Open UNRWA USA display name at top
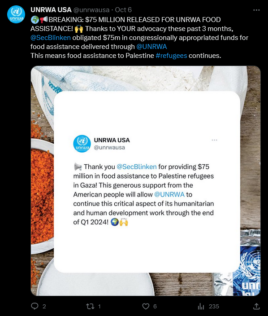 (x=51, y=10)
